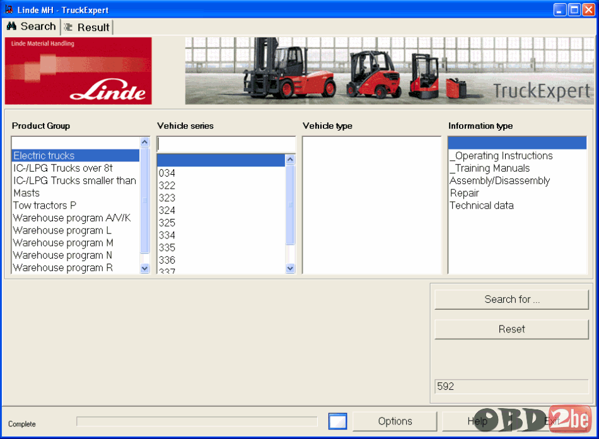Close the TruckExpert window
This screenshot has height=439, width=599.
(588, 9)
